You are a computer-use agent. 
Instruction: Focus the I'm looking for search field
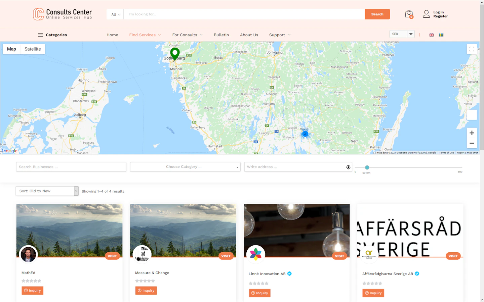click(244, 14)
